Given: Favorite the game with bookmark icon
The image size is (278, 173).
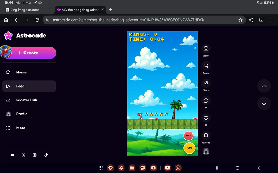Looking at the screenshot, I should tap(206, 136).
